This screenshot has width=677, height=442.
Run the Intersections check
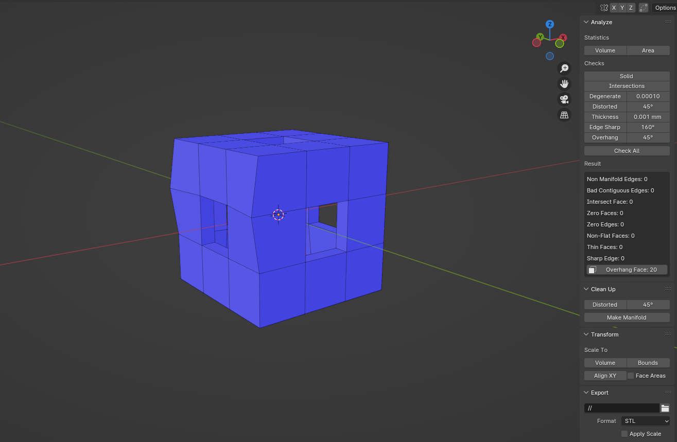click(627, 86)
